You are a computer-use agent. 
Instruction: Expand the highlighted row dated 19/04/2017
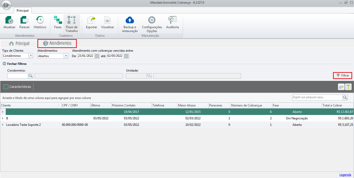coord(3,112)
